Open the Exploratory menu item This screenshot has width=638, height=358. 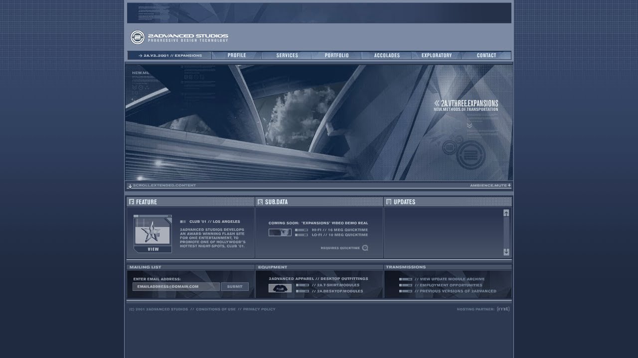[437, 55]
